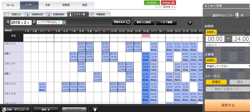Select スタッフ F shift on 17 土
This screenshot has width=250, height=112.
154,67
